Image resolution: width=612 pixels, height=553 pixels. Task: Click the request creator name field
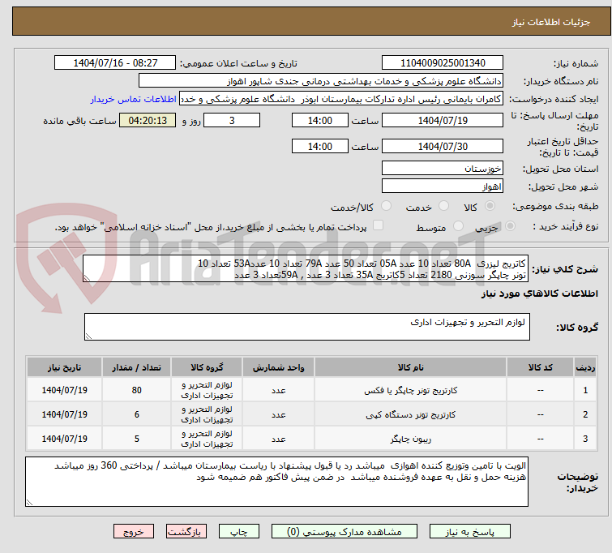pyautogui.click(x=341, y=99)
